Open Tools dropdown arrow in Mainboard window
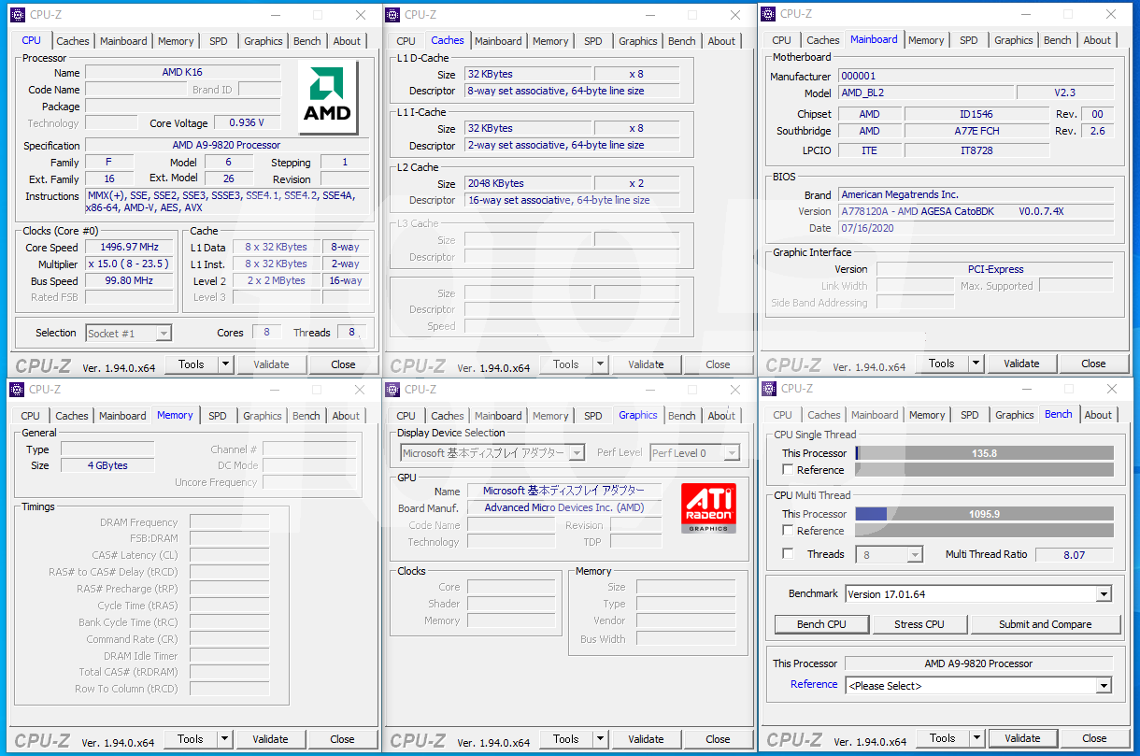The height and width of the screenshot is (756, 1140). [x=976, y=364]
